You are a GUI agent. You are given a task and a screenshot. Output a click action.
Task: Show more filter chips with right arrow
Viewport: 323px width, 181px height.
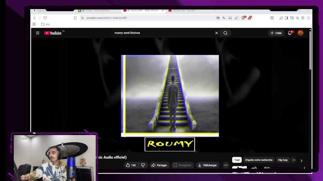click(301, 160)
